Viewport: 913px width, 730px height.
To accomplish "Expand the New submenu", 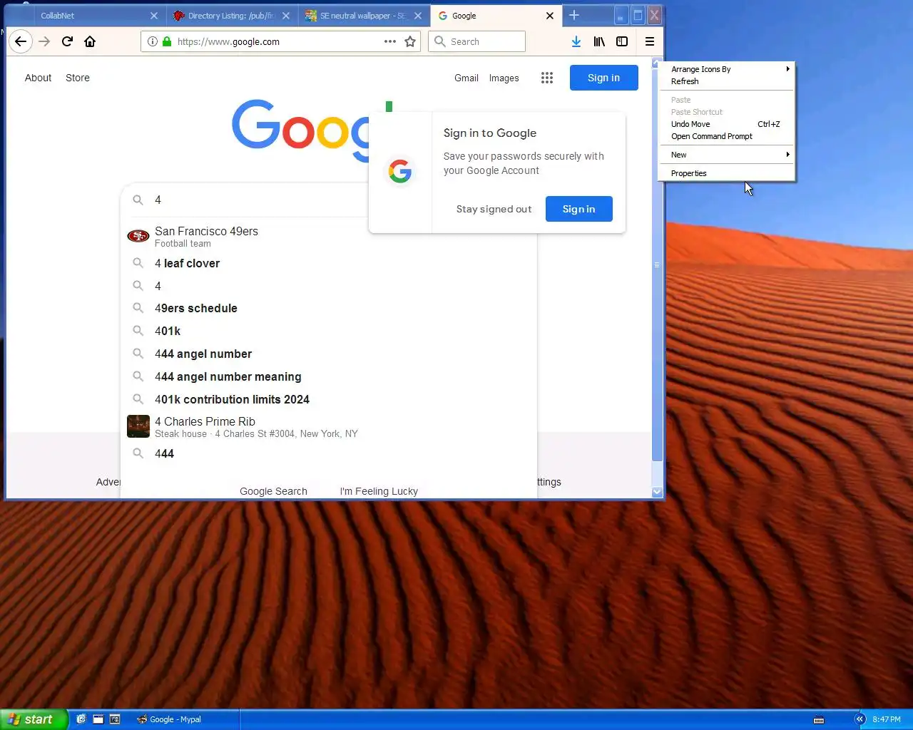I will click(727, 155).
